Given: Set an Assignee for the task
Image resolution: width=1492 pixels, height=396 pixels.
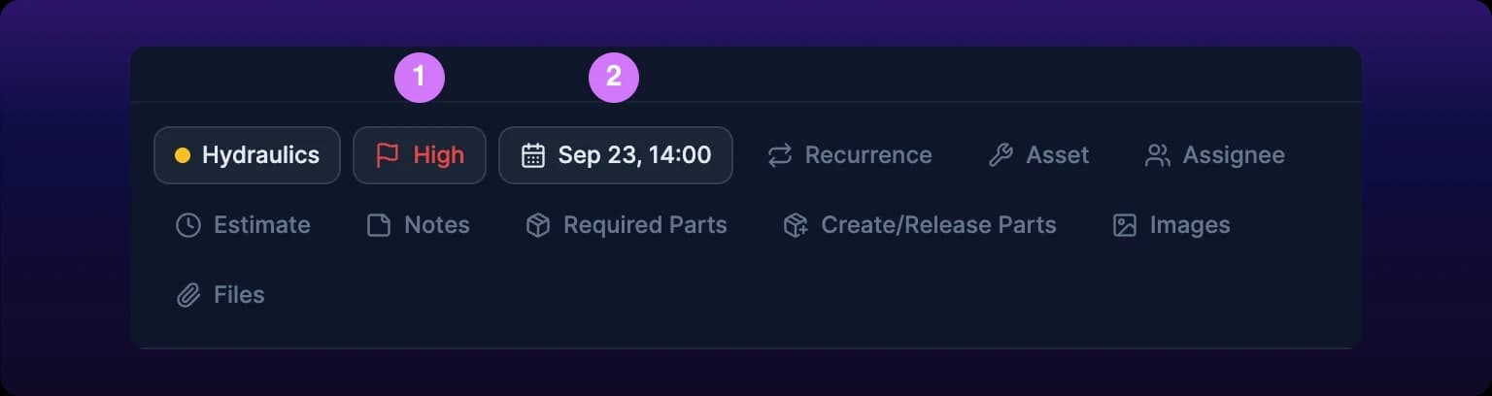Looking at the screenshot, I should point(1215,155).
